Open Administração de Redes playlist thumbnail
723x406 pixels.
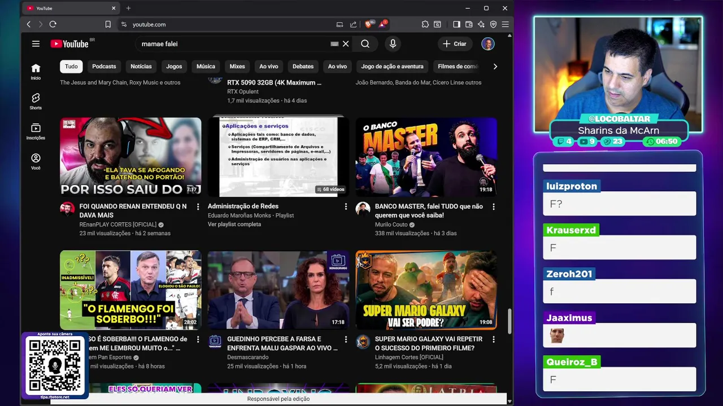pyautogui.click(x=278, y=157)
